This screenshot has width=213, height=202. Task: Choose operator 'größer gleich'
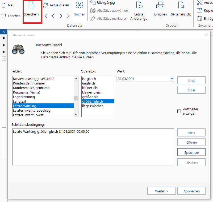(x=98, y=102)
